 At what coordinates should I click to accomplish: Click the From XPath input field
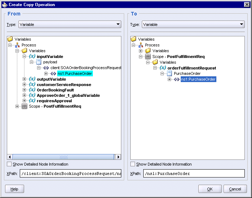71,174
